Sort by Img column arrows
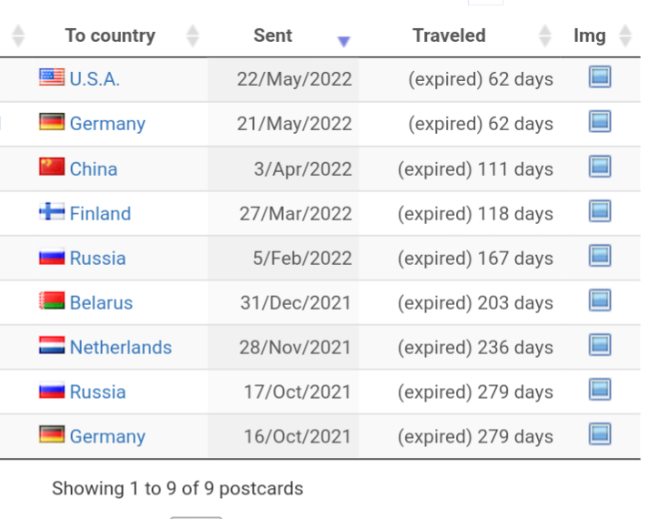The height and width of the screenshot is (519, 669). (625, 36)
